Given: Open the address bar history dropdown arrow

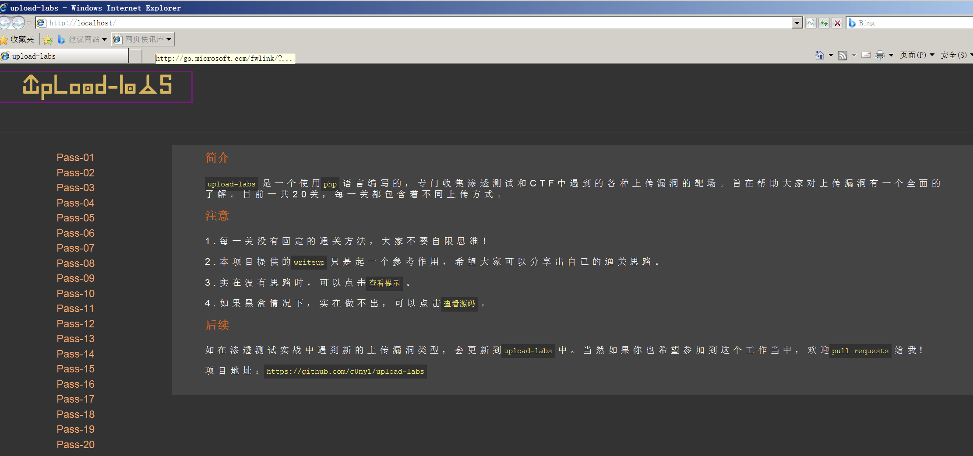Looking at the screenshot, I should coord(797,23).
